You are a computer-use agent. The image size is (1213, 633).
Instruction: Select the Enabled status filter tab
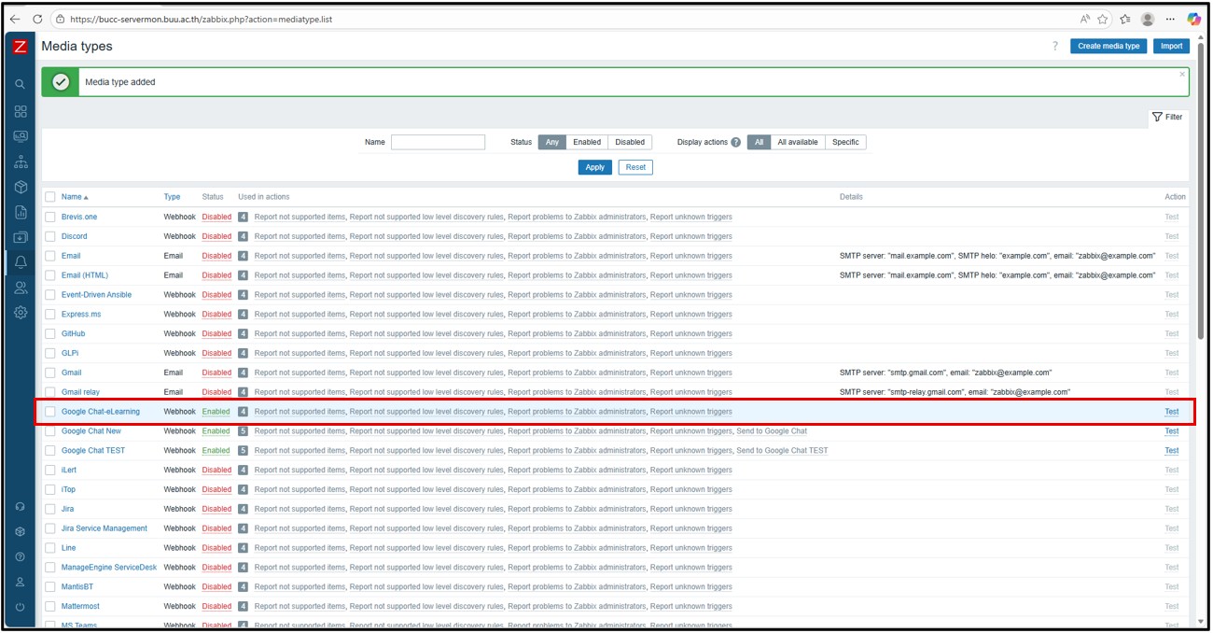tap(586, 142)
